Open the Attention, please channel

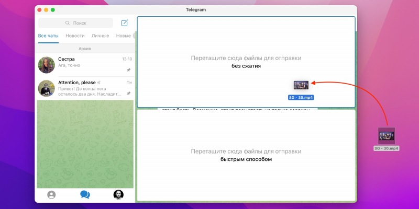pos(85,88)
